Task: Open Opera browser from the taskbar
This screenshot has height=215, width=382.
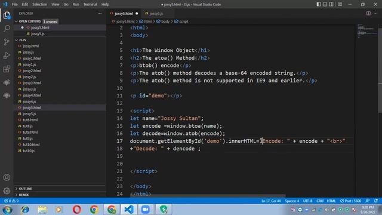Action: tap(77, 210)
